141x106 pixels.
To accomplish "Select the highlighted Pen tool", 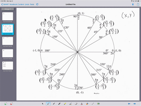I will pyautogui.click(x=48, y=104).
